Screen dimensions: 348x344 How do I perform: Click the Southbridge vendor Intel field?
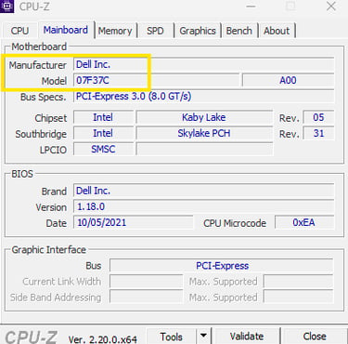(x=103, y=133)
